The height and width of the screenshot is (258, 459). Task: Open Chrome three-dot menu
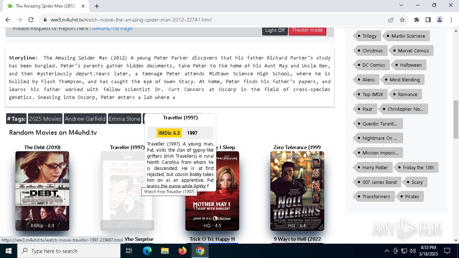pyautogui.click(x=451, y=20)
